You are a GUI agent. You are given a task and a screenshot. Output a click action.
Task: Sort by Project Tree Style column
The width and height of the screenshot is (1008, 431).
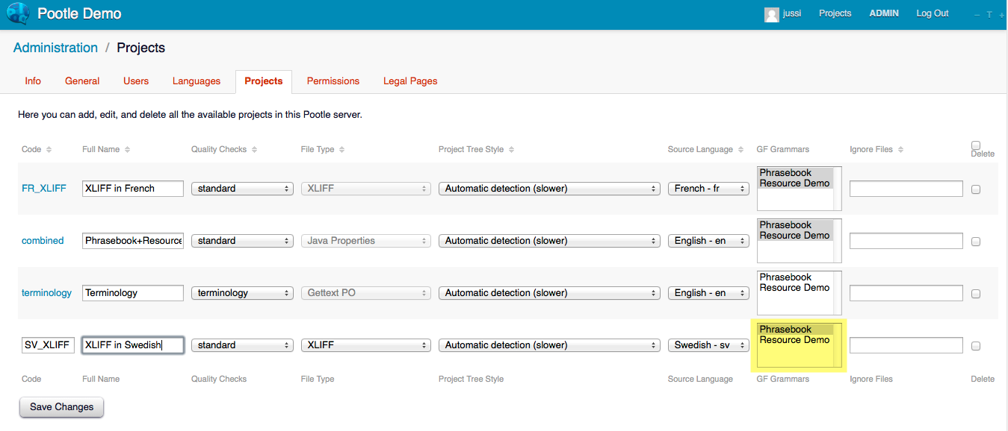click(512, 150)
